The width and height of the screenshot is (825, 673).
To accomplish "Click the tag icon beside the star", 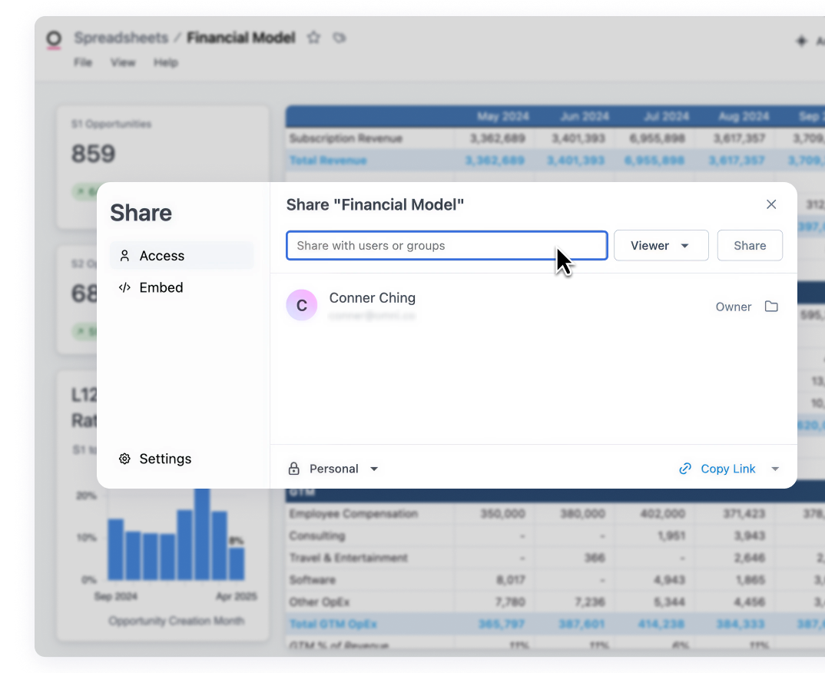I will tap(339, 38).
